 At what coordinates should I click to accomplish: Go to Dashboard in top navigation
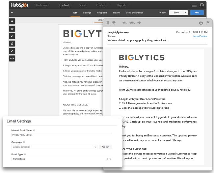point(42,5)
